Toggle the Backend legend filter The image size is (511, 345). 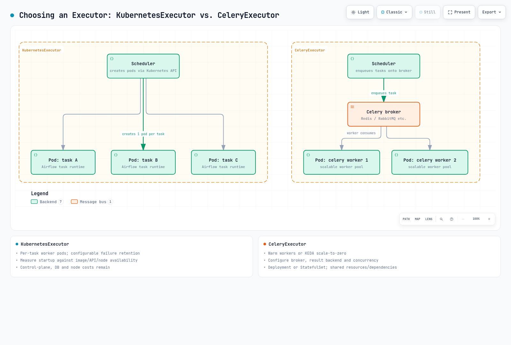(x=47, y=202)
